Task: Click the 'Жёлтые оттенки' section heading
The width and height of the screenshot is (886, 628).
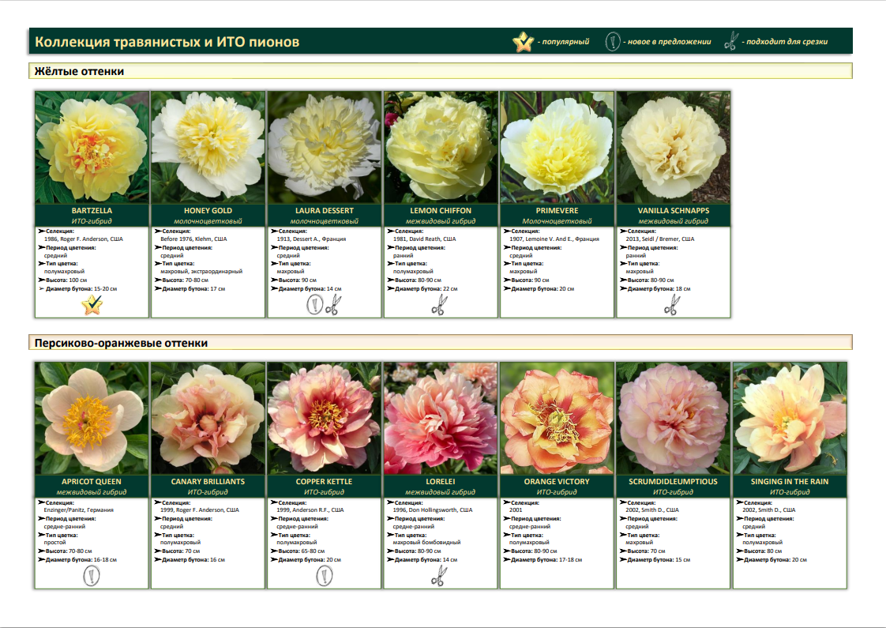Action: 79,72
